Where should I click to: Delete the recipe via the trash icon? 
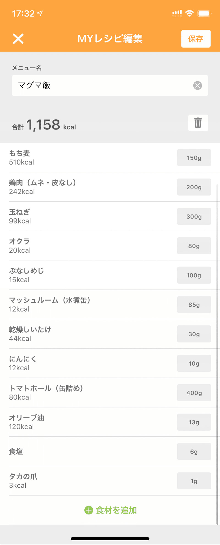coord(198,123)
